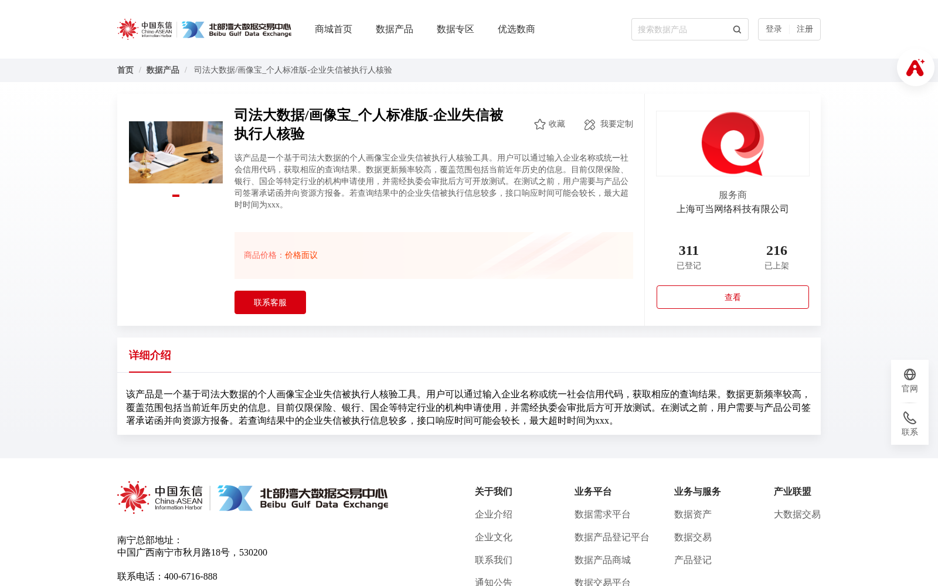Open footer link 企业文化
The height and width of the screenshot is (586, 938).
pyautogui.click(x=494, y=537)
